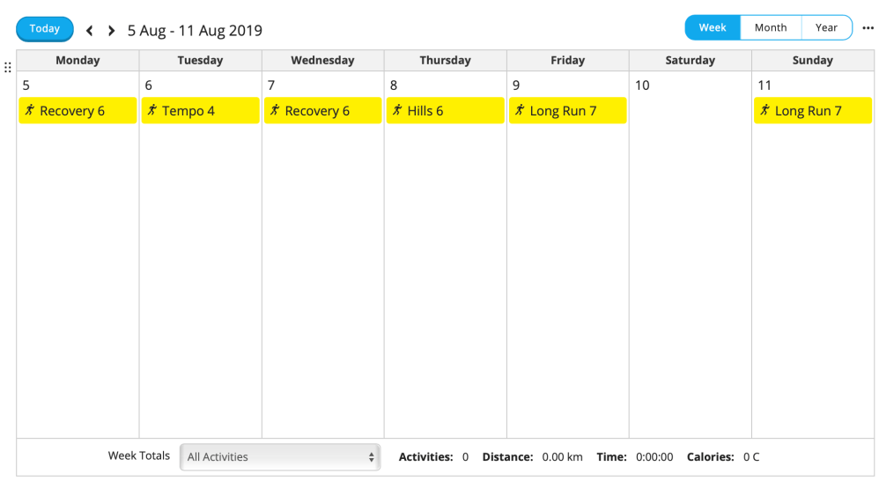Click the date number 8 on Thursday
This screenshot has width=879, height=481.
click(394, 85)
